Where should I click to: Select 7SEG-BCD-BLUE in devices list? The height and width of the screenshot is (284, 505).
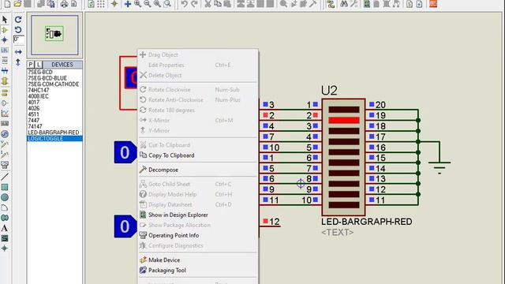click(x=47, y=78)
